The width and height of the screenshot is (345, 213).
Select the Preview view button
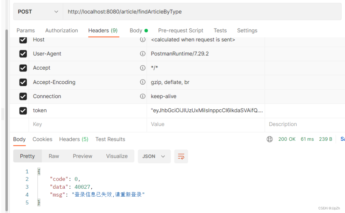click(82, 156)
